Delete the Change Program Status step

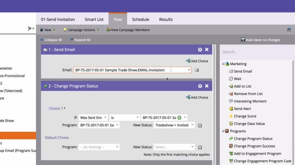tap(206, 86)
